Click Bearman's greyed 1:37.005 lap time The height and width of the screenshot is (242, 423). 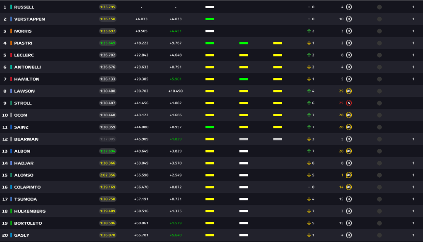click(x=108, y=139)
